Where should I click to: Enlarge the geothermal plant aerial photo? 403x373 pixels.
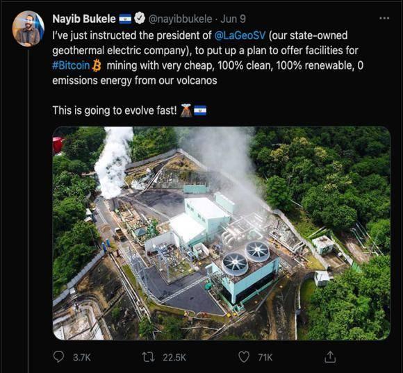pos(222,233)
